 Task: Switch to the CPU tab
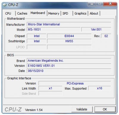(x=8, y=13)
